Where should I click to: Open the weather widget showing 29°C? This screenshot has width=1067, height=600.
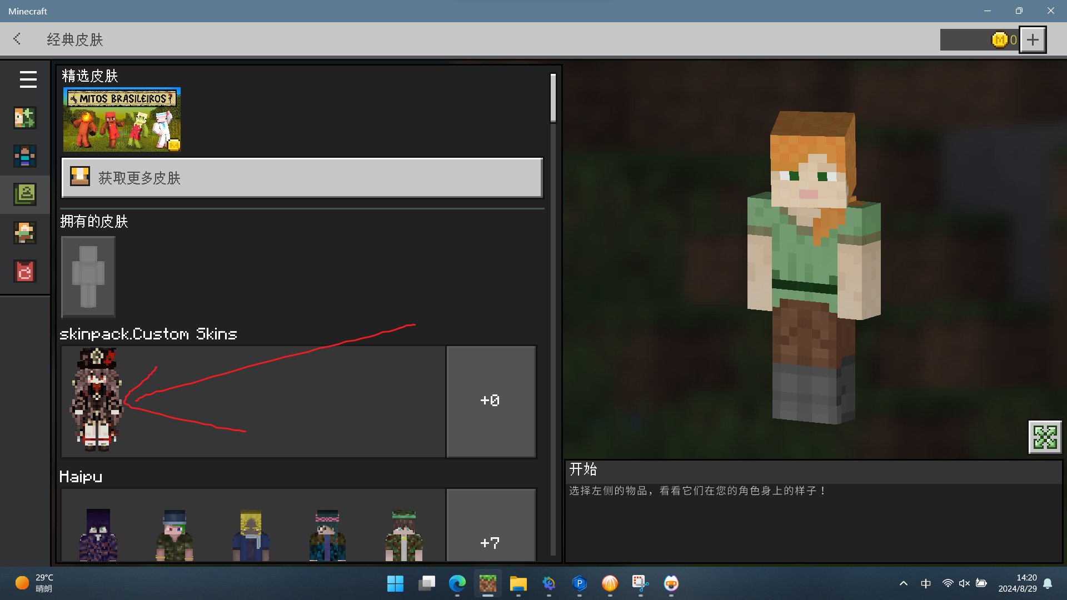pos(34,583)
